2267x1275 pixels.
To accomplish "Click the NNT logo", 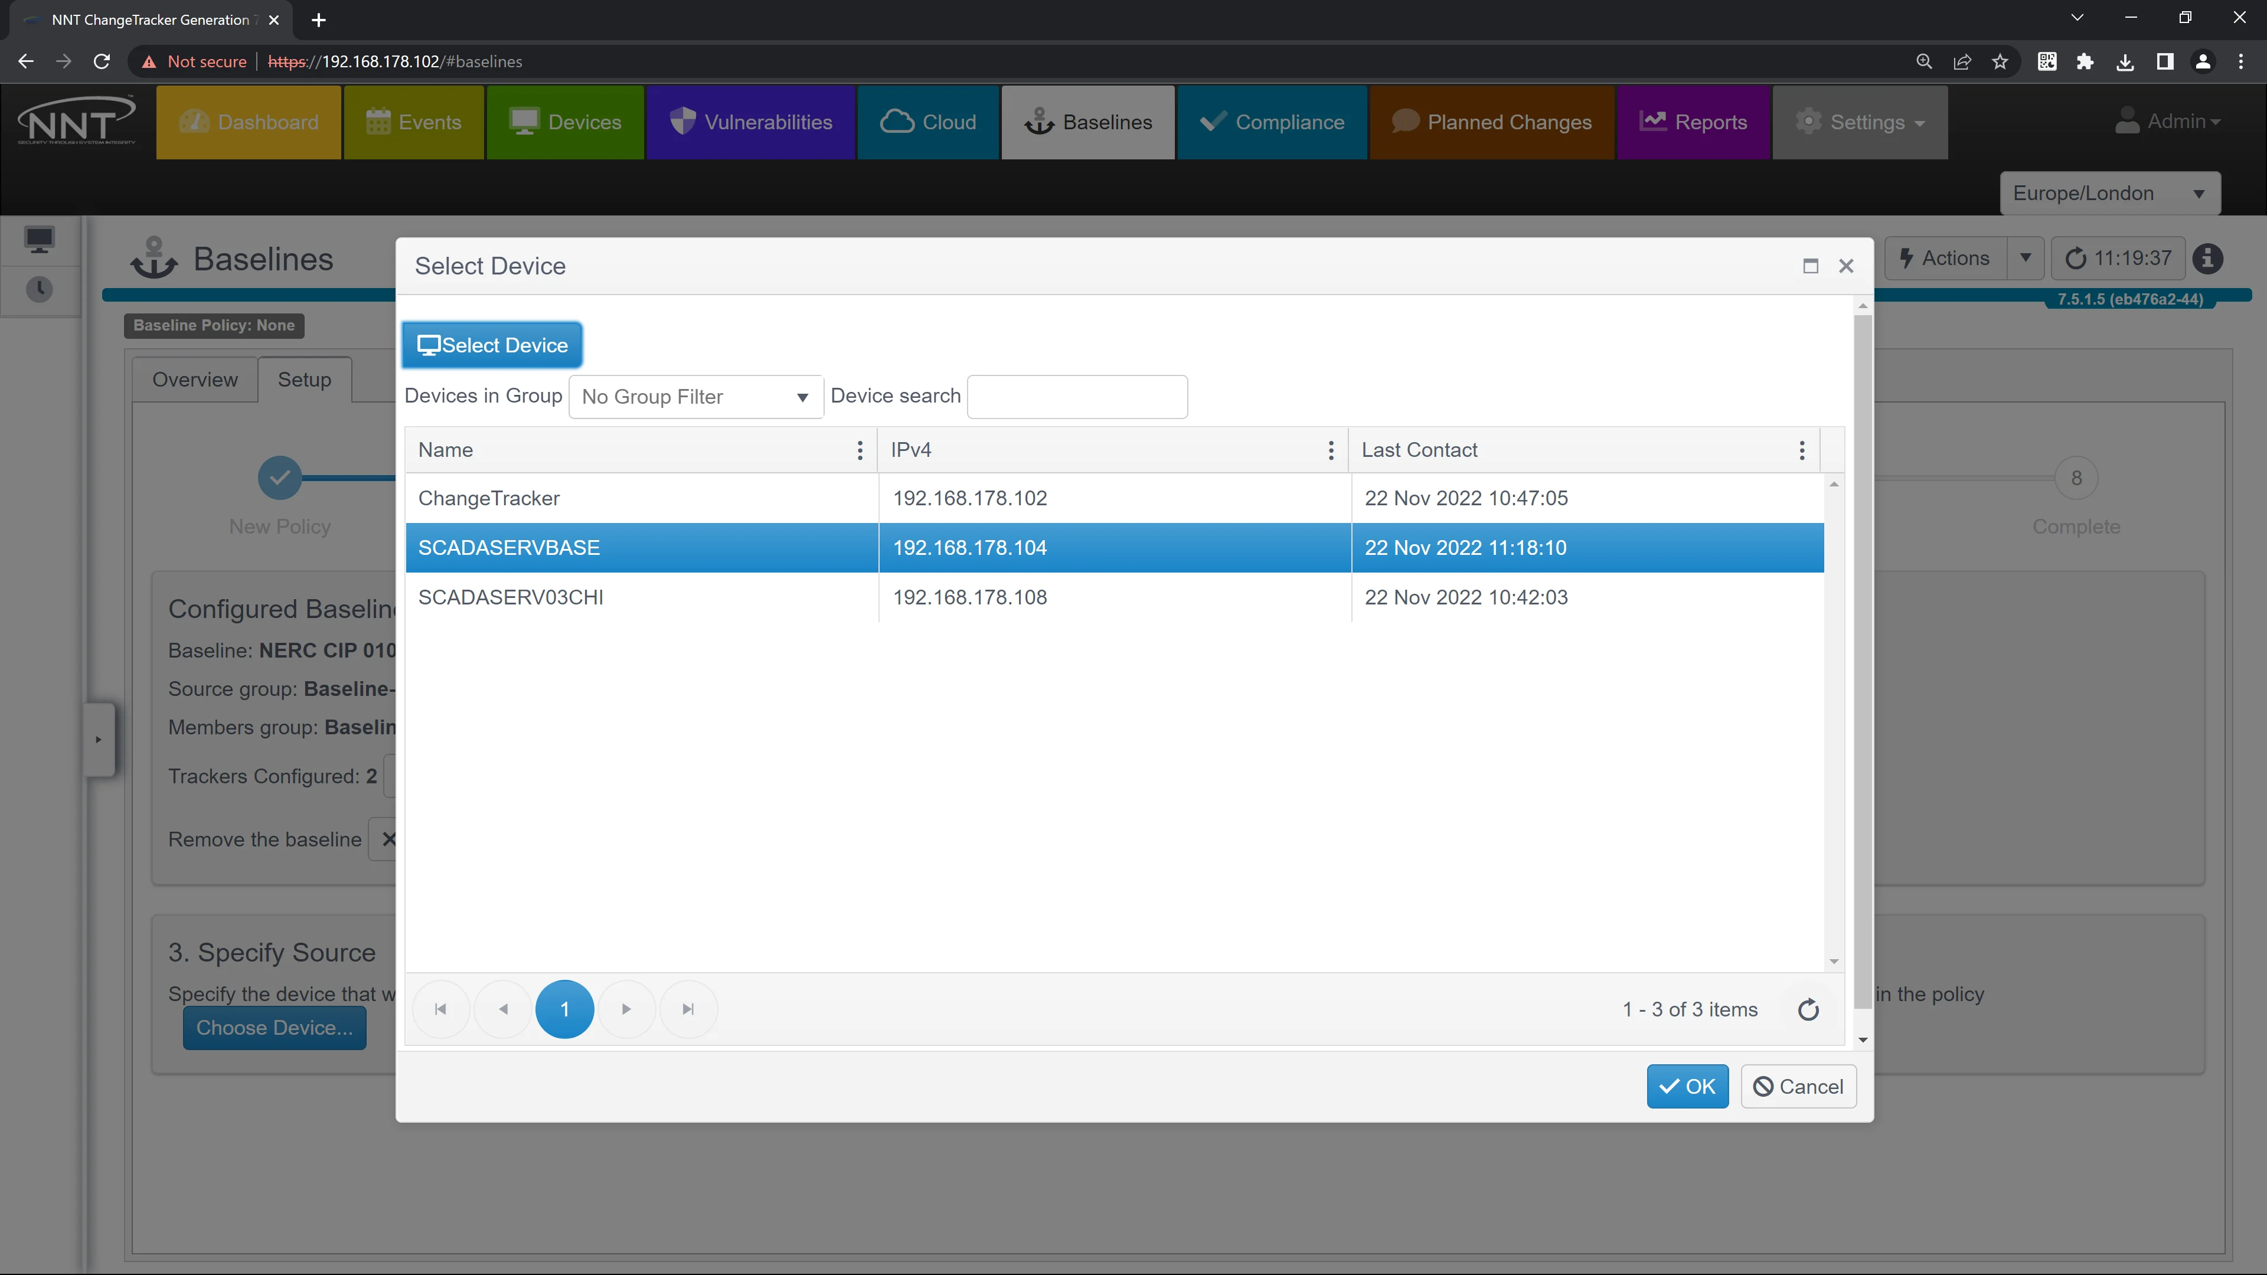I will [x=77, y=122].
